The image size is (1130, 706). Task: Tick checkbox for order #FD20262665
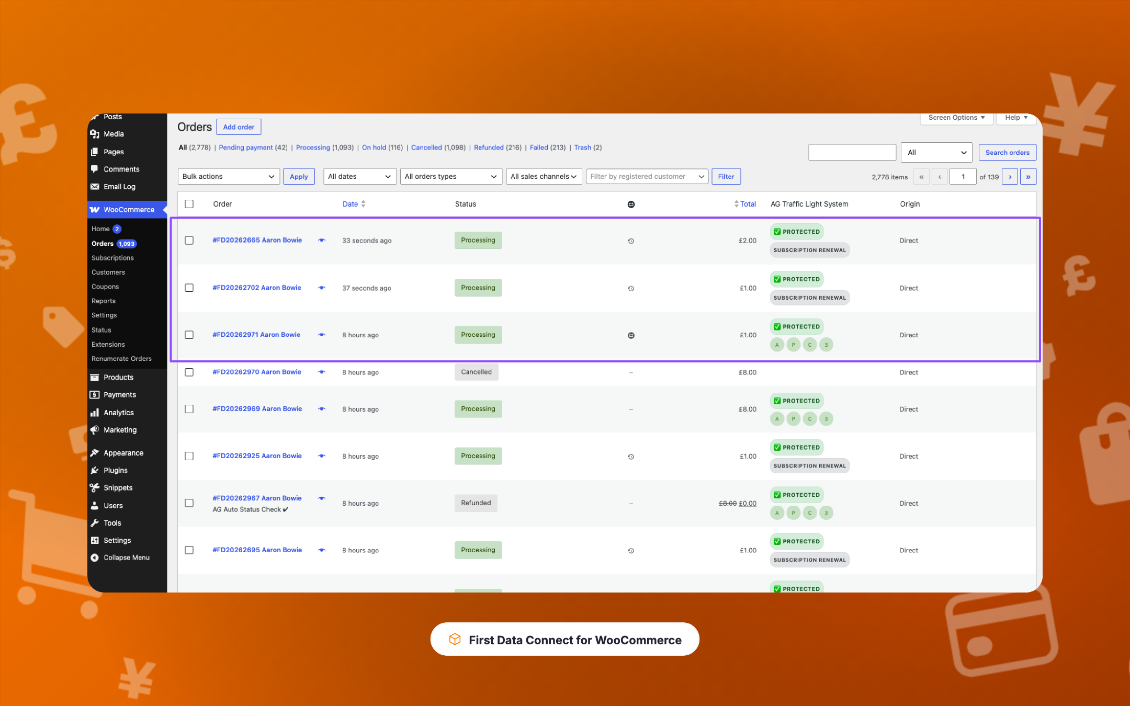(x=189, y=241)
